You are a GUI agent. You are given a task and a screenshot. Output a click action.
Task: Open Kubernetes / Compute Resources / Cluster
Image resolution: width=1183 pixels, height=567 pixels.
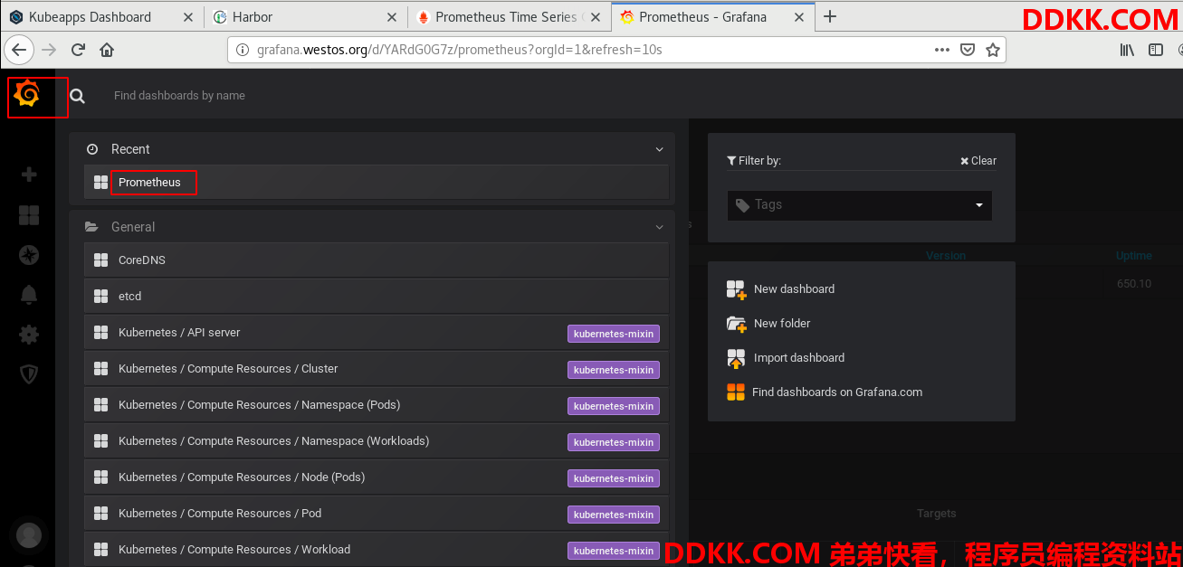tap(377, 369)
